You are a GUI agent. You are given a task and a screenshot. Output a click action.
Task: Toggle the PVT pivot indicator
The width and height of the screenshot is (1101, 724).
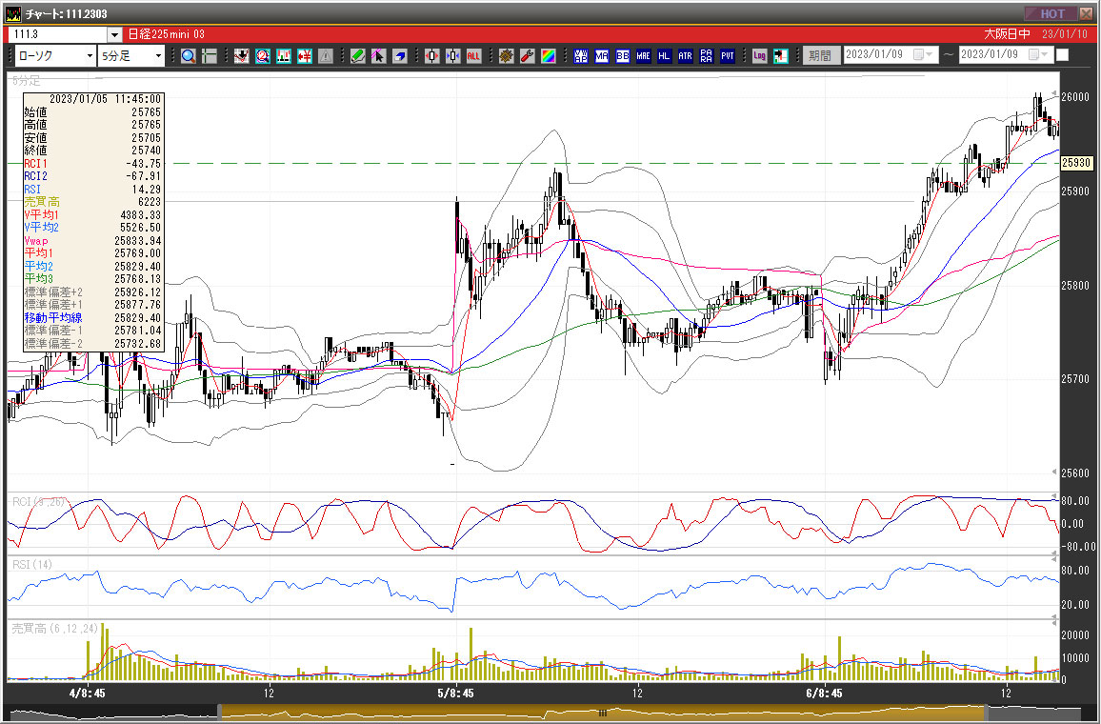coord(728,56)
